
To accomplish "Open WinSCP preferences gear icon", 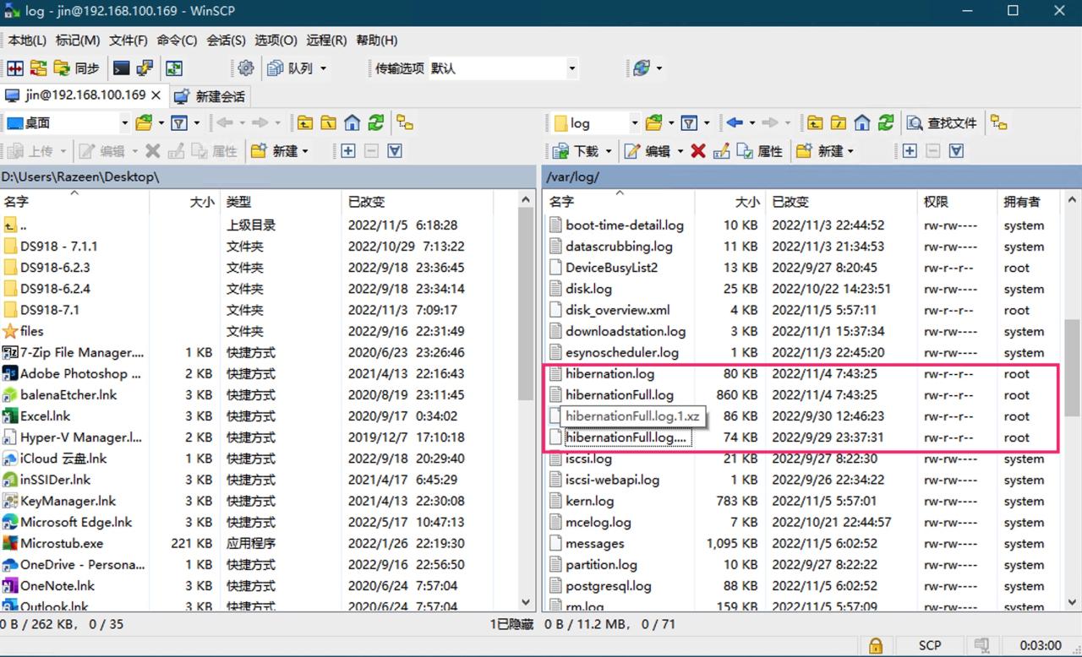I will tap(244, 68).
